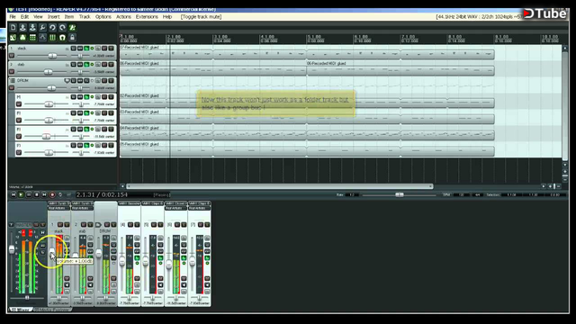Open the Edit menu
The image size is (576, 324).
24,17
